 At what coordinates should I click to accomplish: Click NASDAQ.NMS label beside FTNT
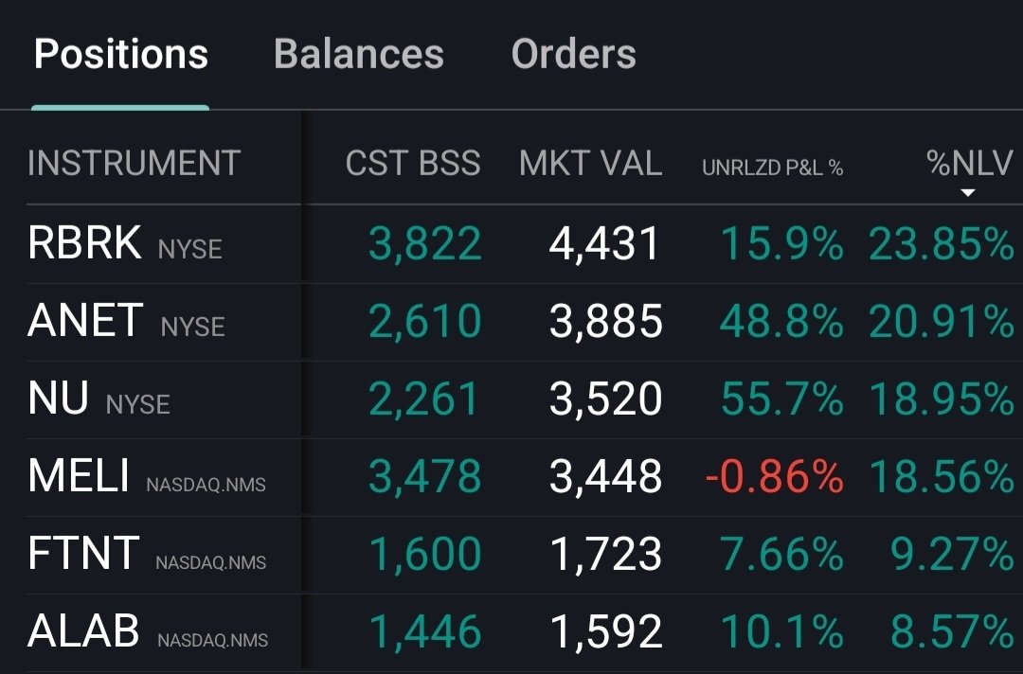coord(210,562)
